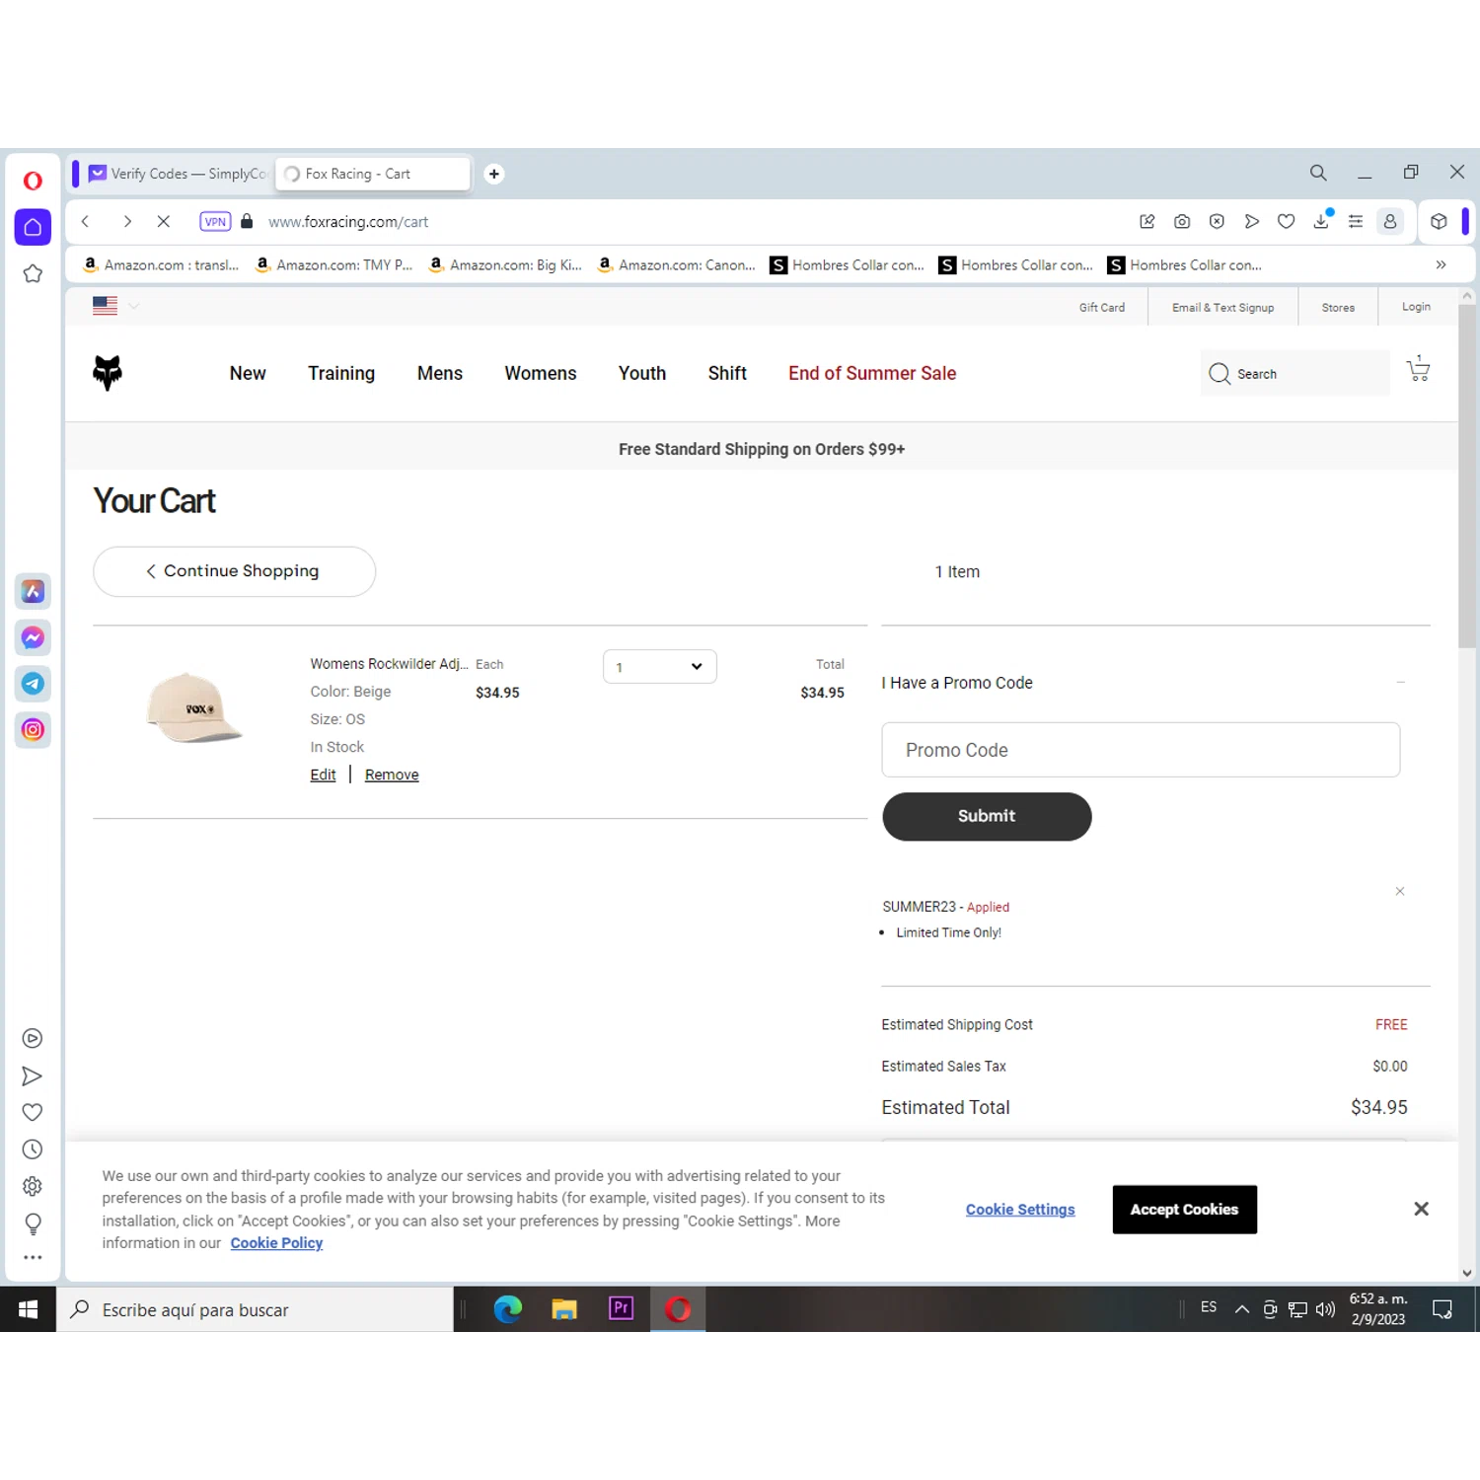Open File Explorer from the taskbar

tap(564, 1309)
